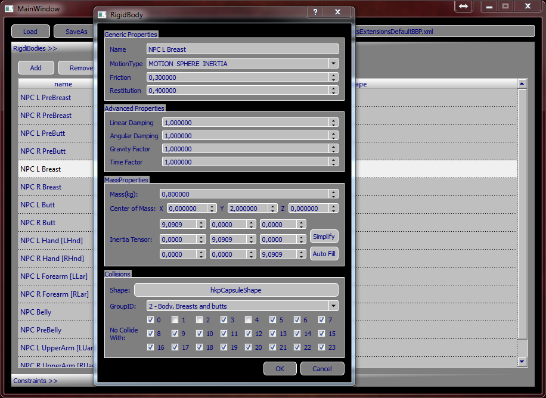Click Center of Mass X spinner arrows
This screenshot has height=398, width=546.
pos(212,209)
